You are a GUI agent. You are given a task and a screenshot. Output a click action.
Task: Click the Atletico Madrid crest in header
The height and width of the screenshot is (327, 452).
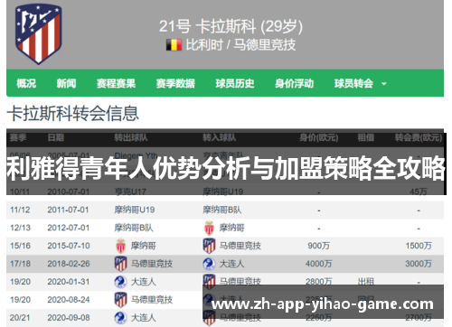pos(39,33)
